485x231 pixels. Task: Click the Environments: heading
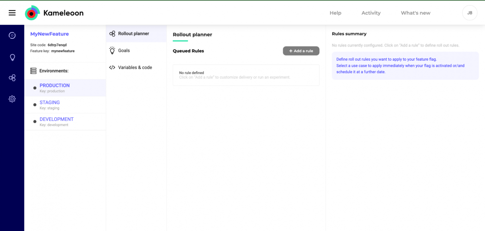point(54,71)
